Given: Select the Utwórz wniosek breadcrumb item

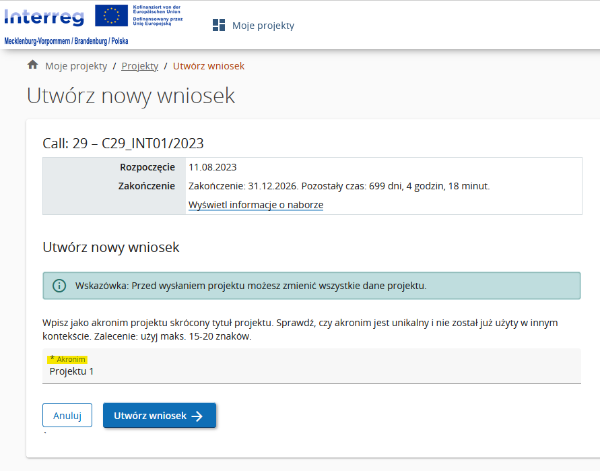Looking at the screenshot, I should tap(209, 66).
